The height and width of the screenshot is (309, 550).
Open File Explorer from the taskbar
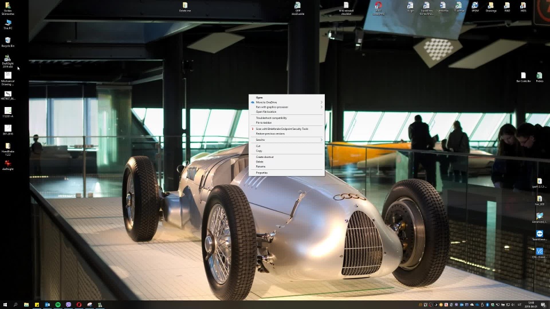(26, 304)
